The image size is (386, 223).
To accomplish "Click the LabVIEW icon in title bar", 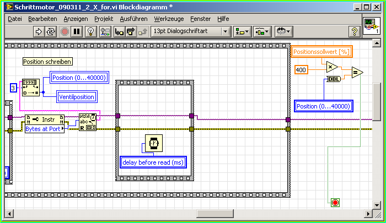I will tap(9, 7).
